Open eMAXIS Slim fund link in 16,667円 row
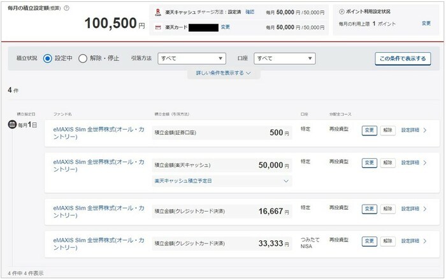 [x=99, y=212]
